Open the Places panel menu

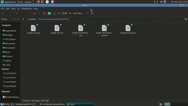click(20, 2)
